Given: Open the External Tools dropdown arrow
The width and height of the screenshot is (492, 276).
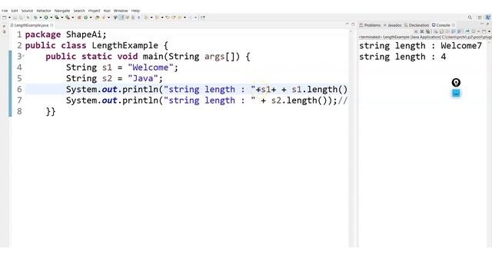Looking at the screenshot, I should pos(73,18).
